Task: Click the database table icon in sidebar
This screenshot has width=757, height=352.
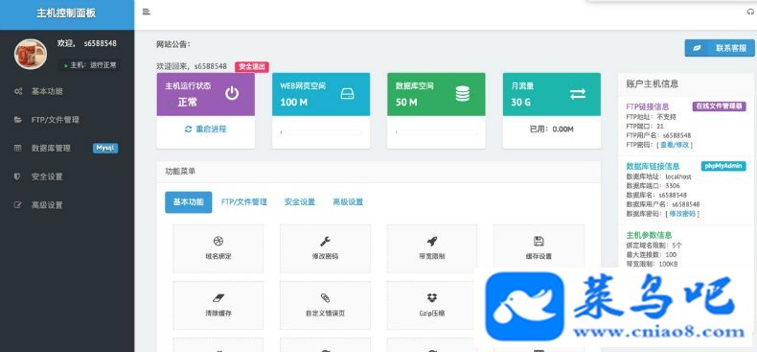Action: pyautogui.click(x=18, y=149)
